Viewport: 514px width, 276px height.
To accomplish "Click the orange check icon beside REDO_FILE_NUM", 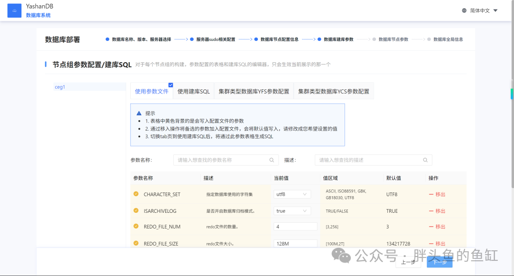I will (136, 226).
